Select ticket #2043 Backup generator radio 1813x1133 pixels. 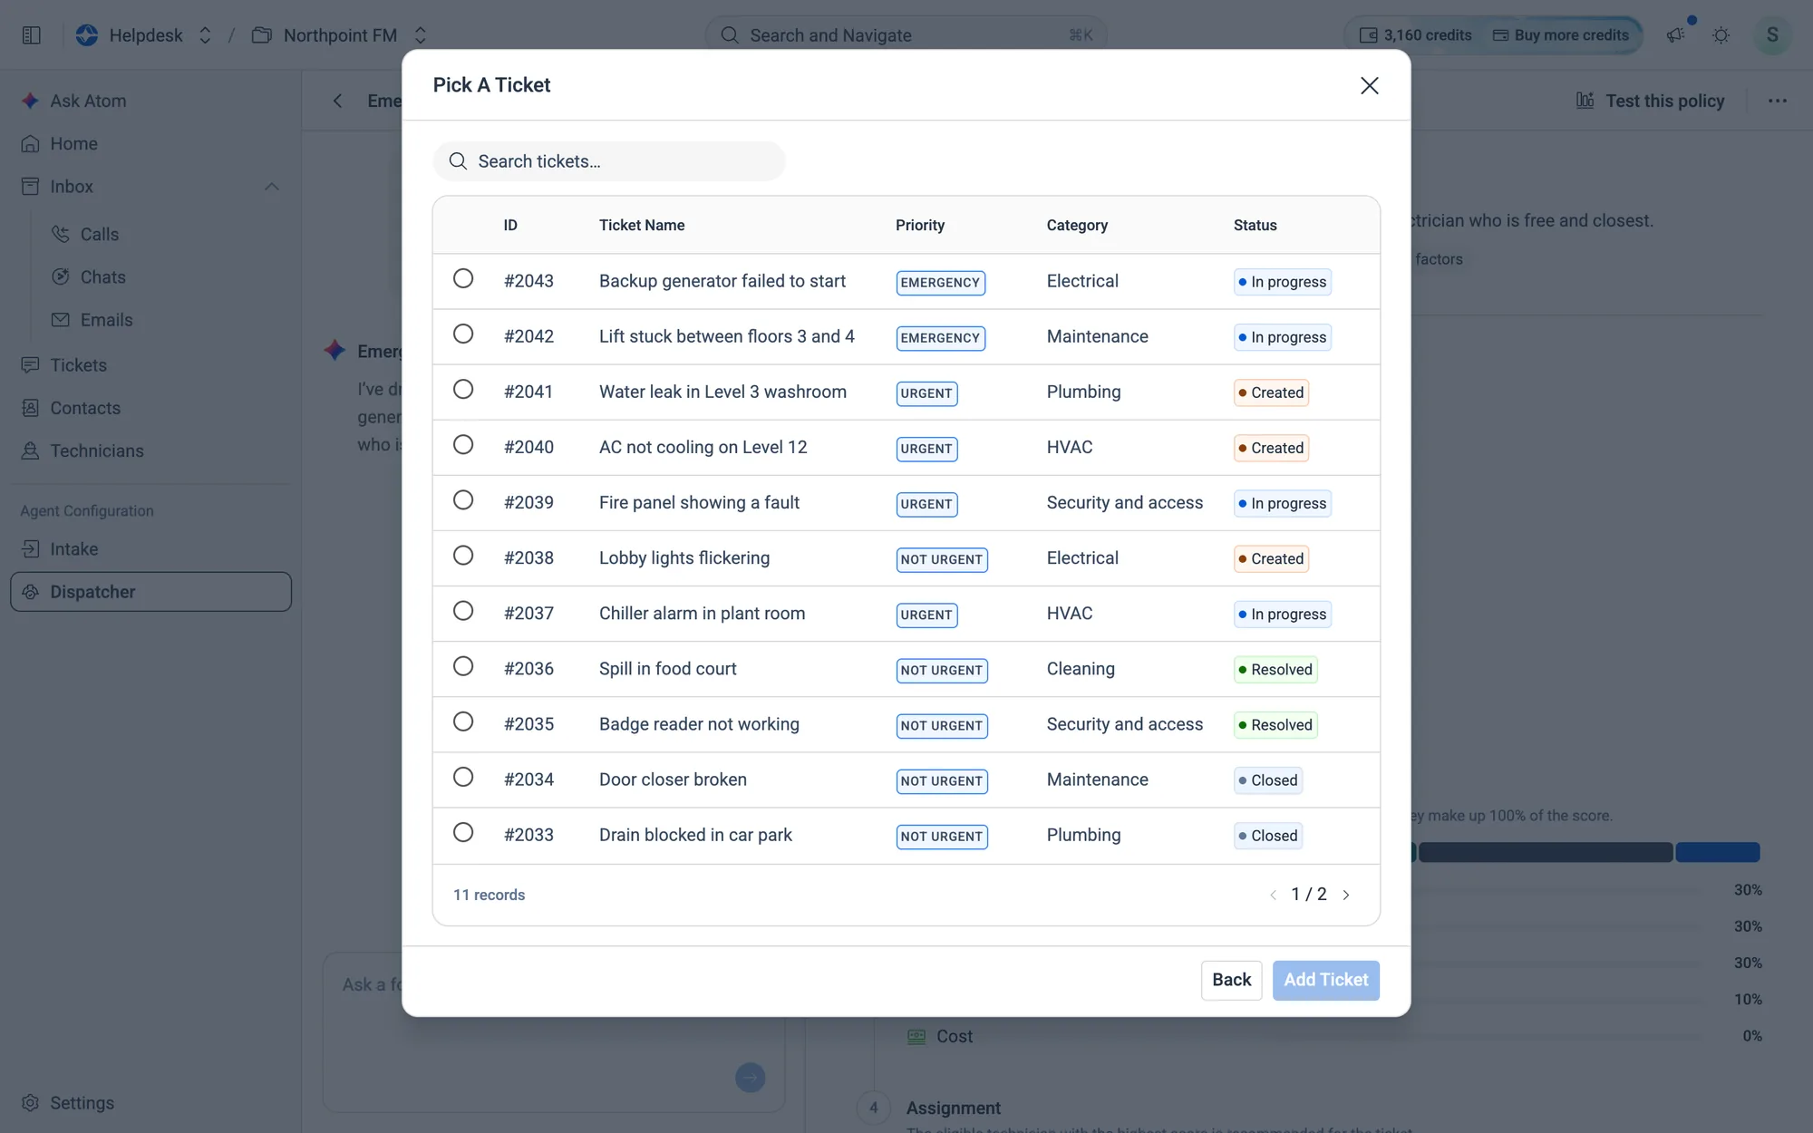click(x=463, y=278)
